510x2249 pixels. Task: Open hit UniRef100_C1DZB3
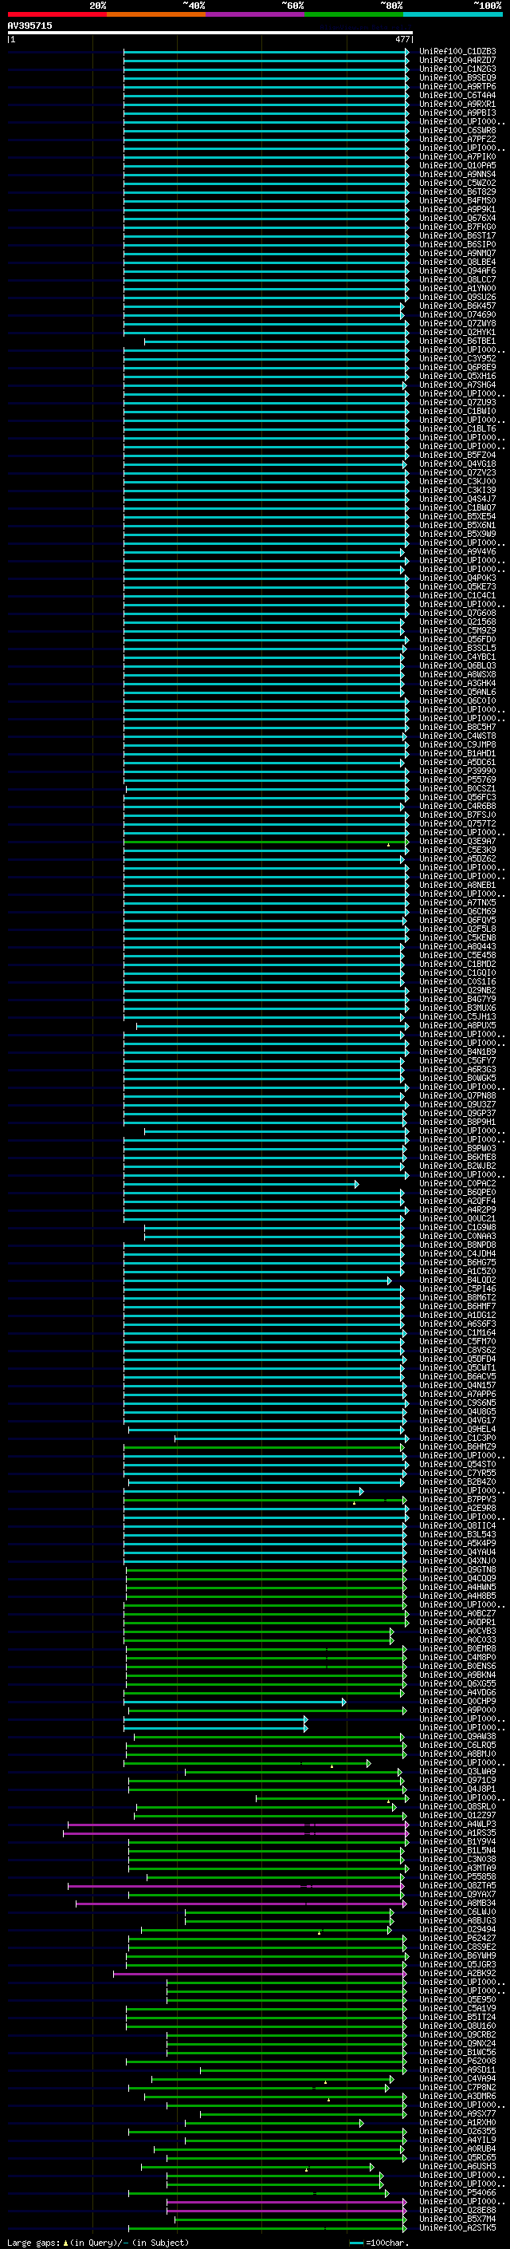pos(457,52)
